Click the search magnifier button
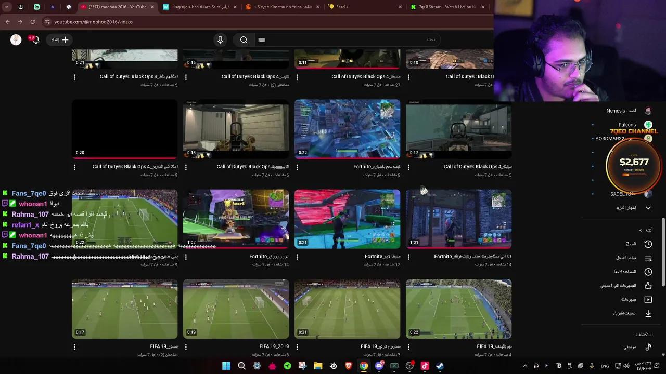 coord(244,40)
